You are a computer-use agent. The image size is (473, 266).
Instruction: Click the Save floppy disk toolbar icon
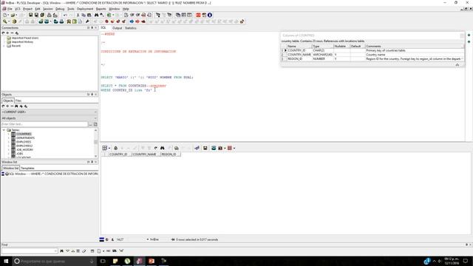(30, 15)
